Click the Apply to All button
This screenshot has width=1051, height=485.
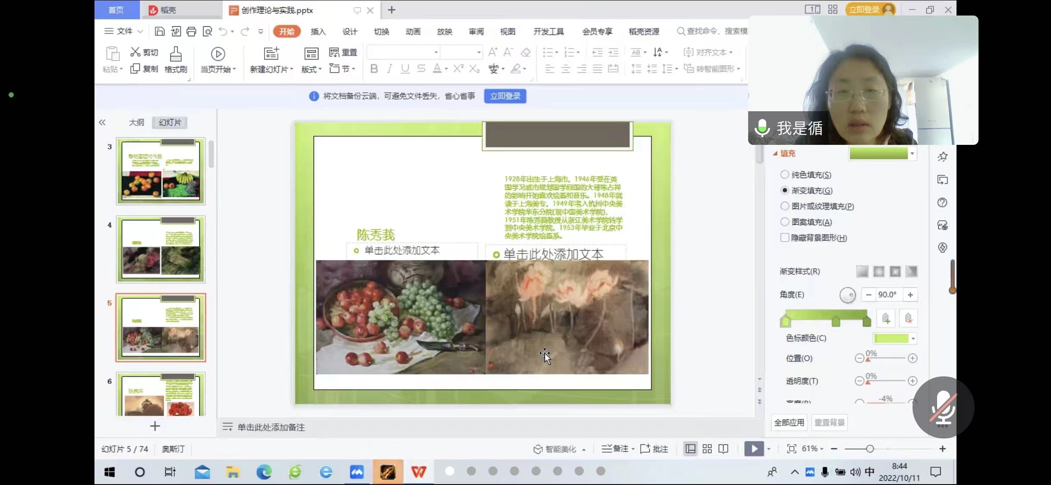[x=789, y=422]
